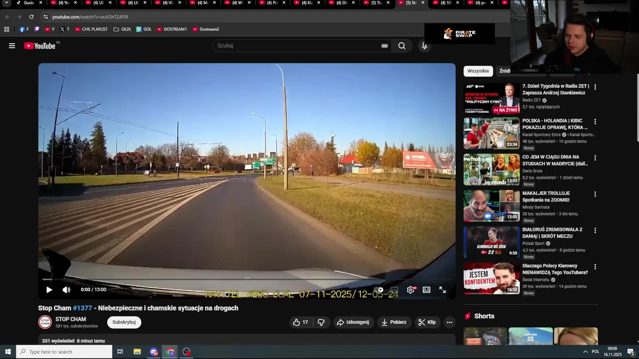639x359 pixels.
Task: Open the STOP CHAM channel name link
Action: click(70, 319)
